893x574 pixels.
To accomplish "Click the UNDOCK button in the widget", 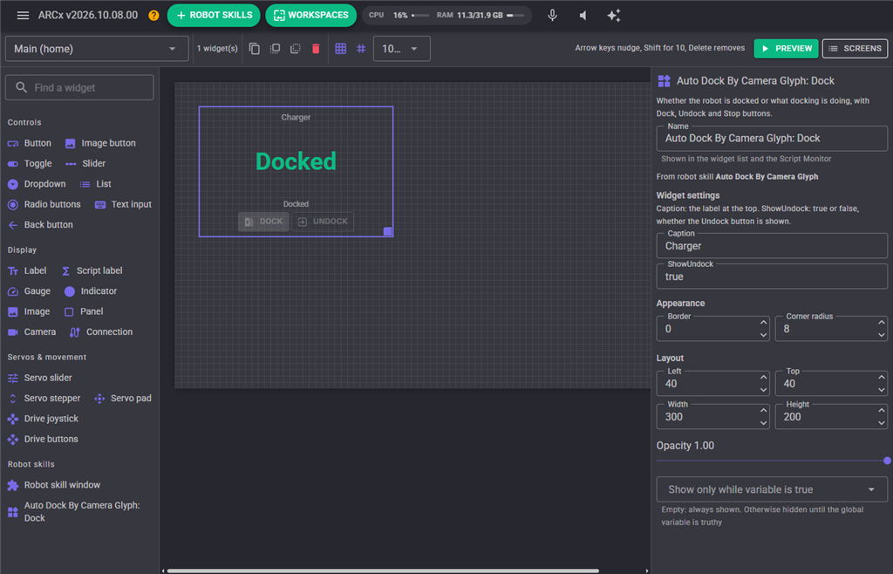I will pyautogui.click(x=323, y=222).
